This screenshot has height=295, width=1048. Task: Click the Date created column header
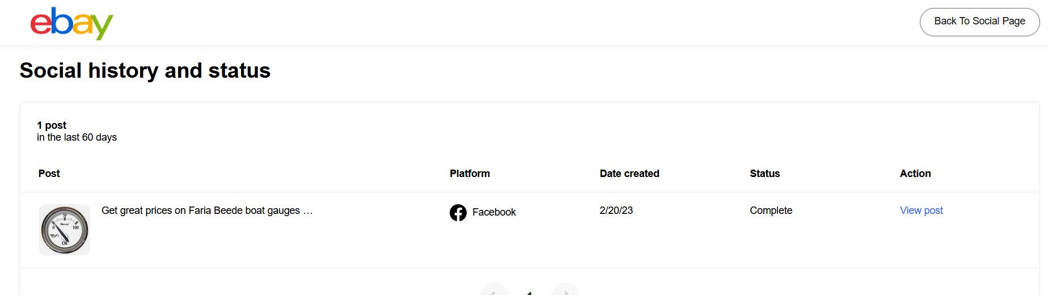(x=629, y=174)
